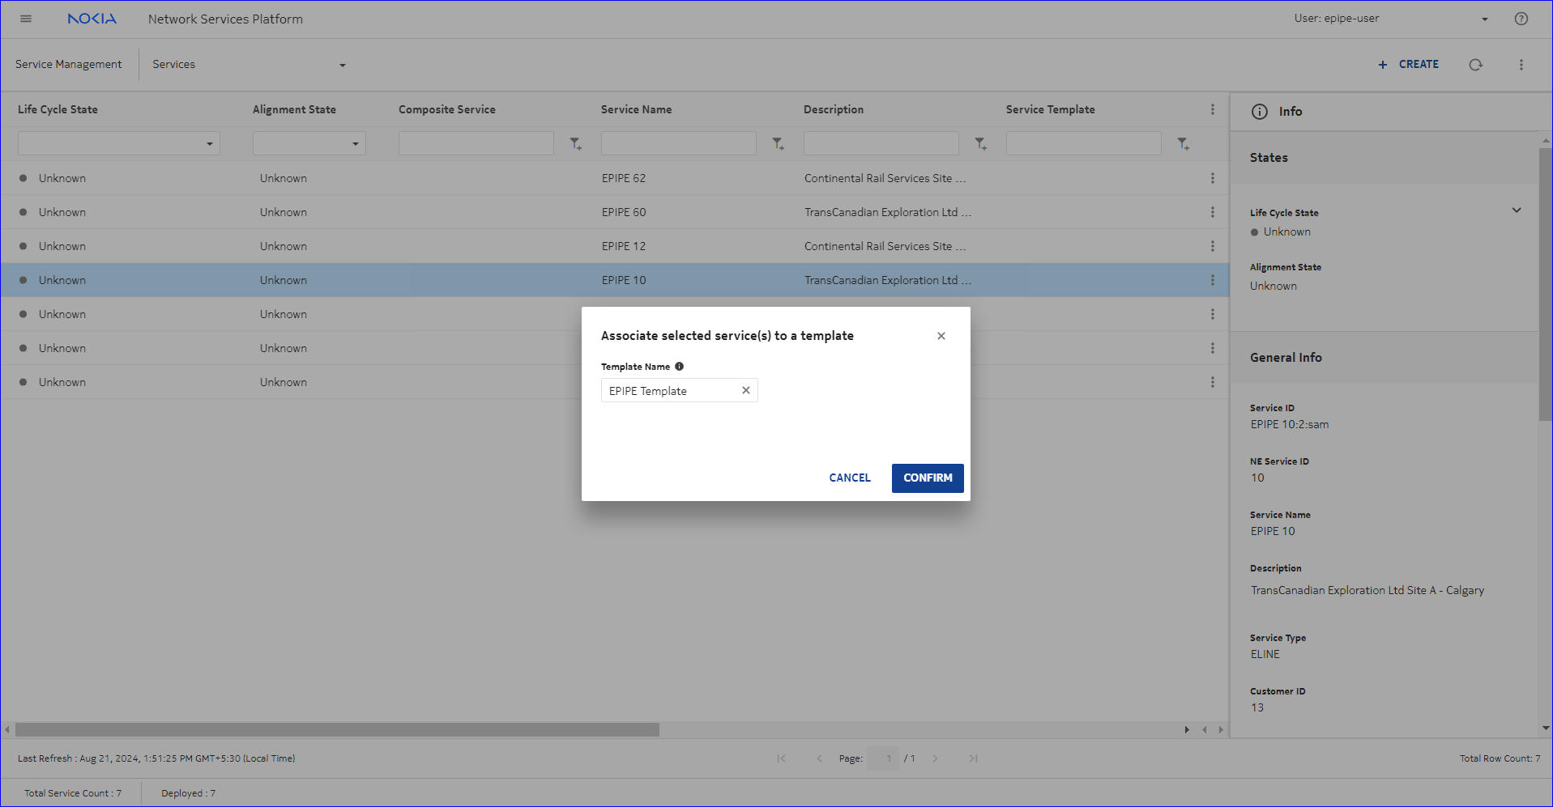Screen dimensions: 1553x807
Task: Click the Create service button
Action: 1408,65
